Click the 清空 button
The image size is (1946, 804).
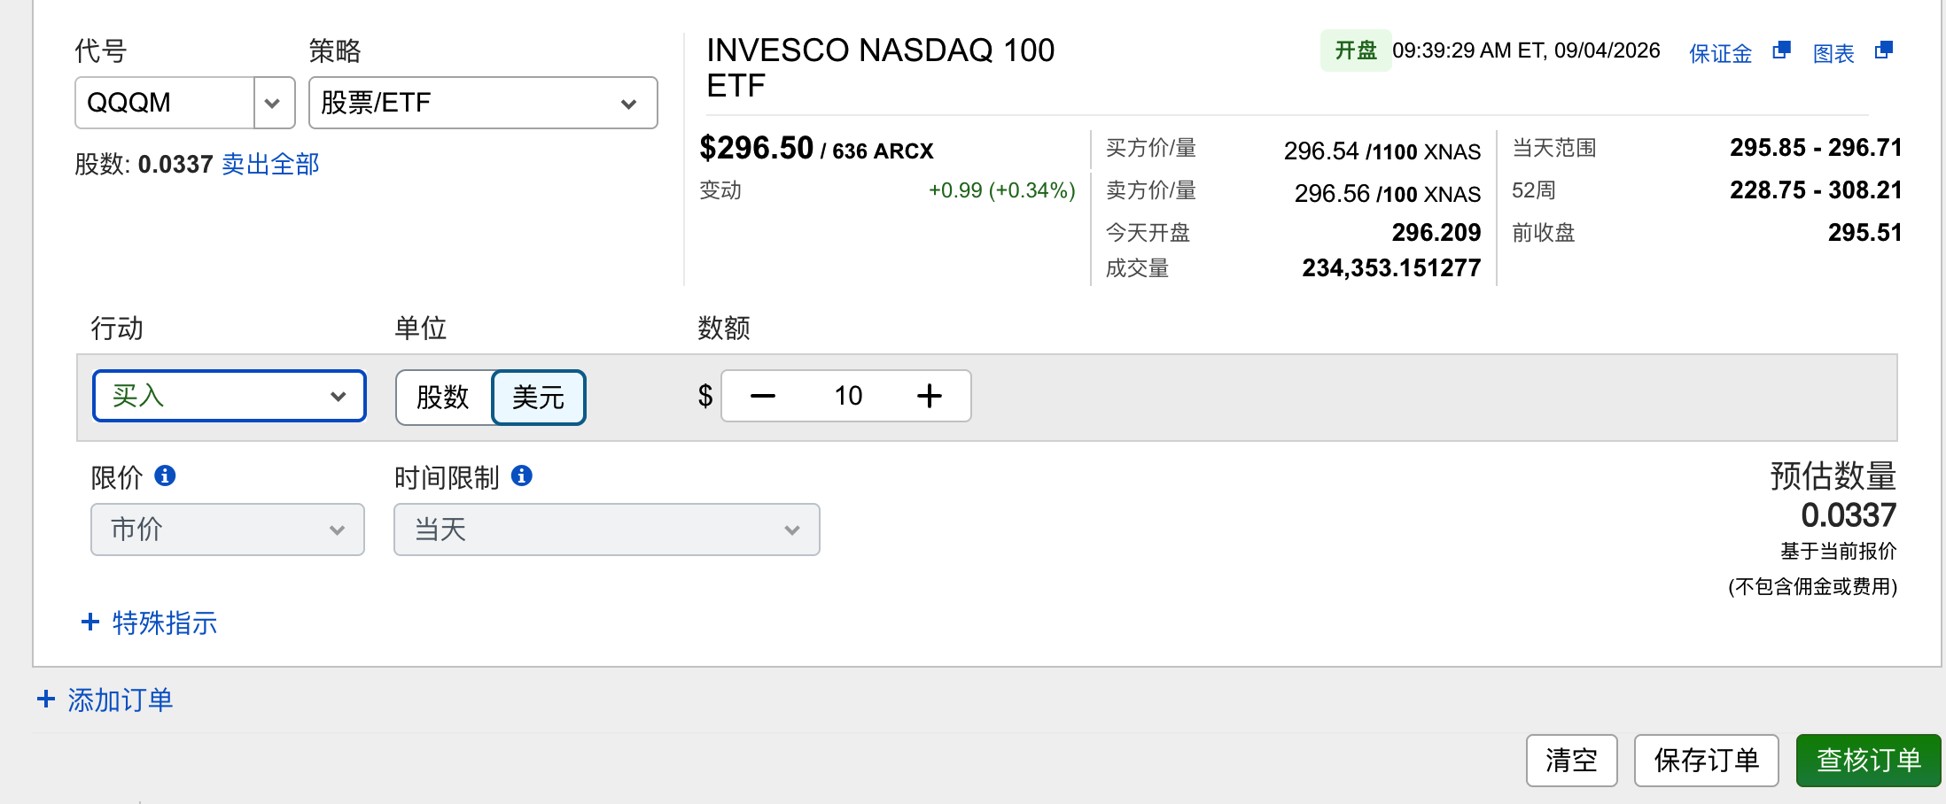coord(1571,760)
